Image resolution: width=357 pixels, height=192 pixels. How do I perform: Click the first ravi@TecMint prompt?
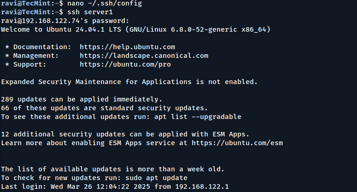tap(32, 3)
